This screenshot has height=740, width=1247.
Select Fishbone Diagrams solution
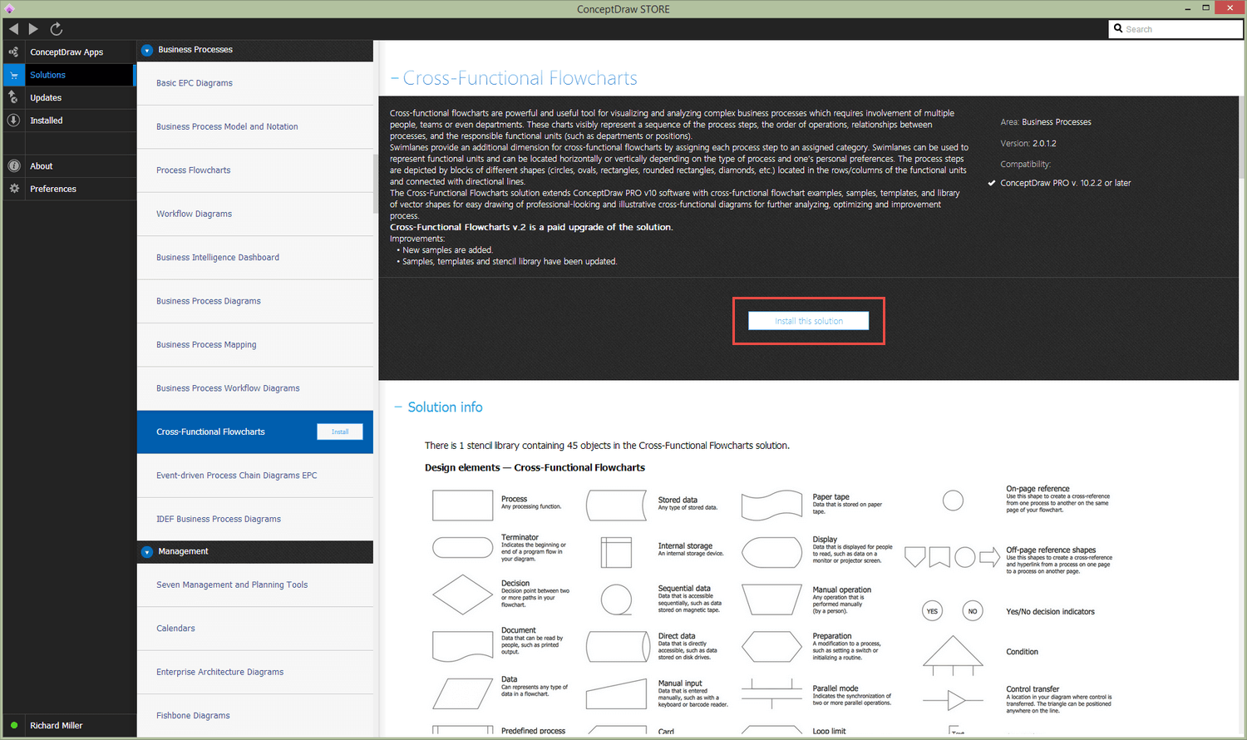click(255, 716)
